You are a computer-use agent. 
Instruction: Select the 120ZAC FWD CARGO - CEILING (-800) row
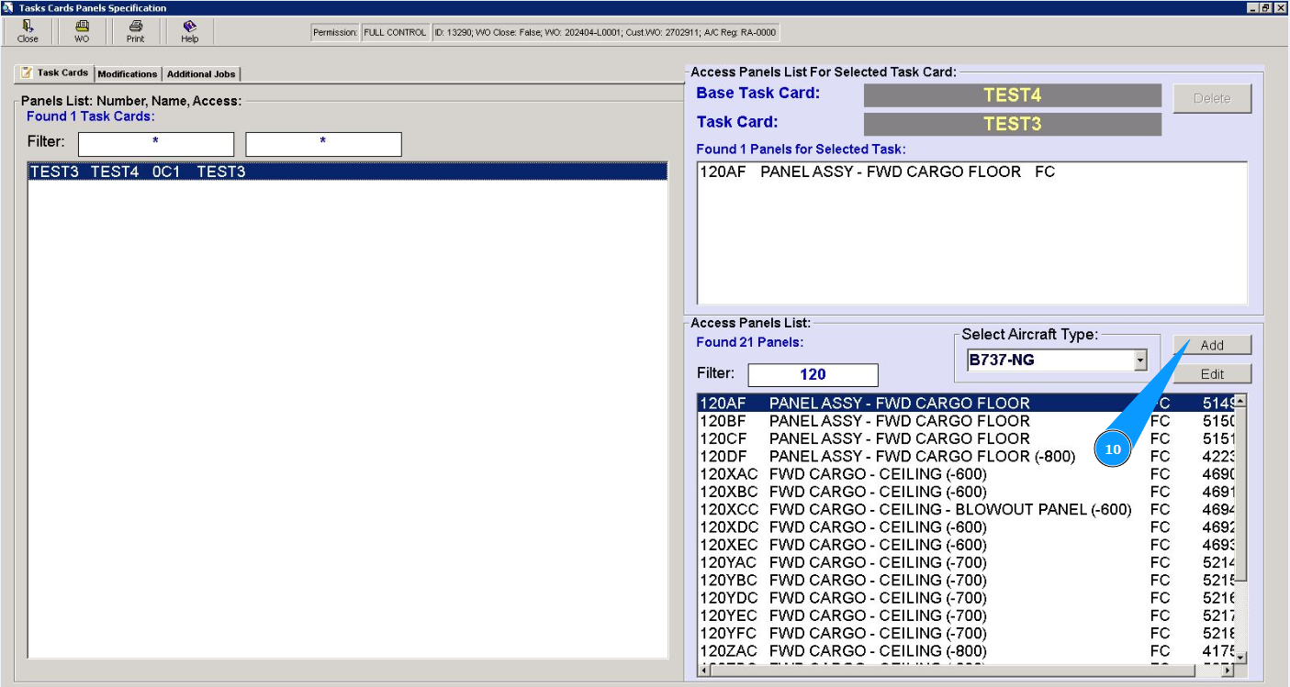(964, 650)
